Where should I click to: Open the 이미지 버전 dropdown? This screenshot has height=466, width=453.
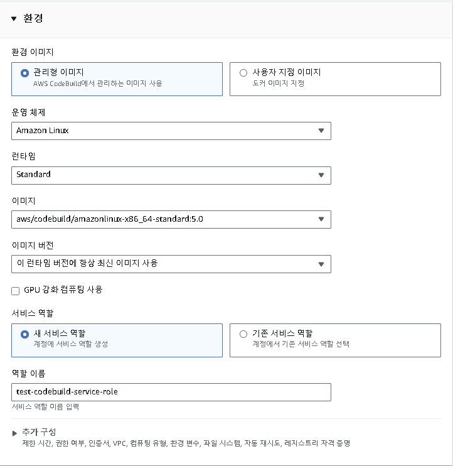[x=171, y=264]
